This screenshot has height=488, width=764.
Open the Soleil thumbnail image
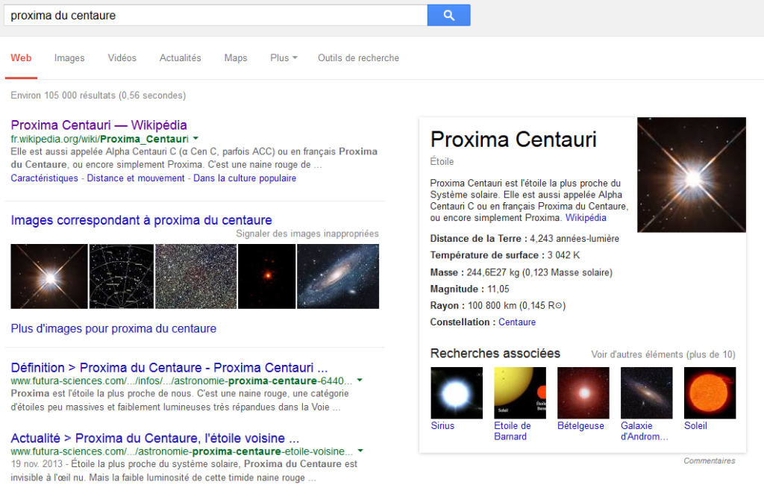[710, 393]
